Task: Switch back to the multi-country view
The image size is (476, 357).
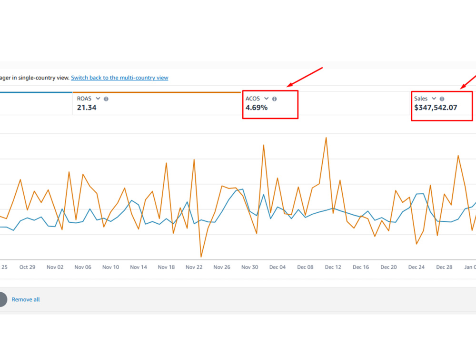Action: tap(119, 78)
